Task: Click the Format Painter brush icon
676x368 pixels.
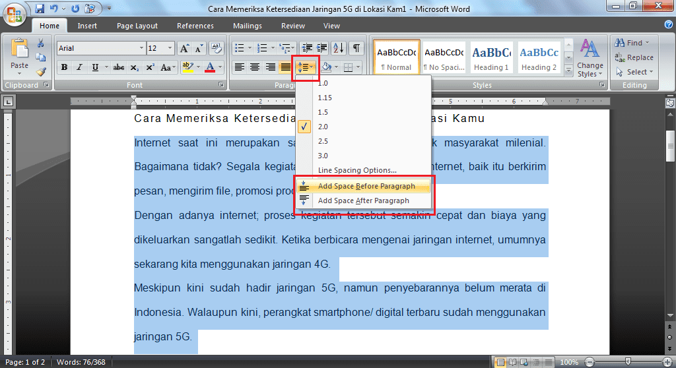Action: coord(41,72)
